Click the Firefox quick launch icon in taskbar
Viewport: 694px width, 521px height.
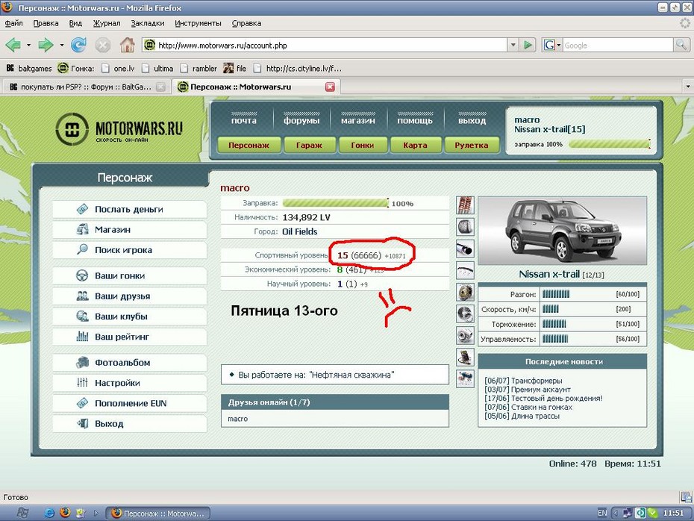[x=65, y=513]
